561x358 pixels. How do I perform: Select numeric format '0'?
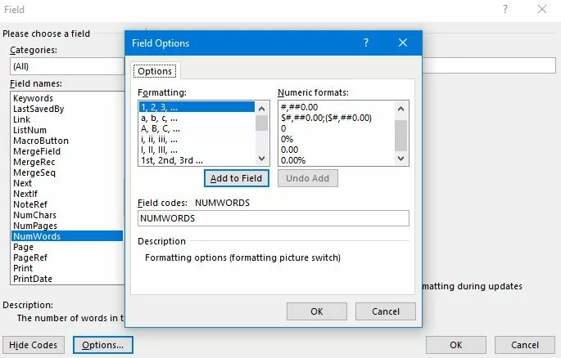pos(336,128)
